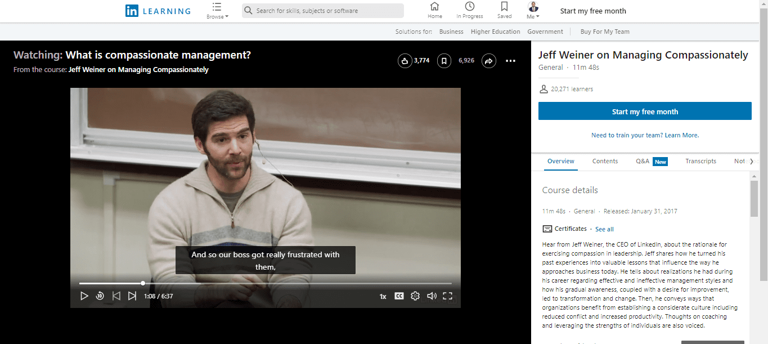Go to the previous video
This screenshot has width=768, height=344.
pos(116,296)
